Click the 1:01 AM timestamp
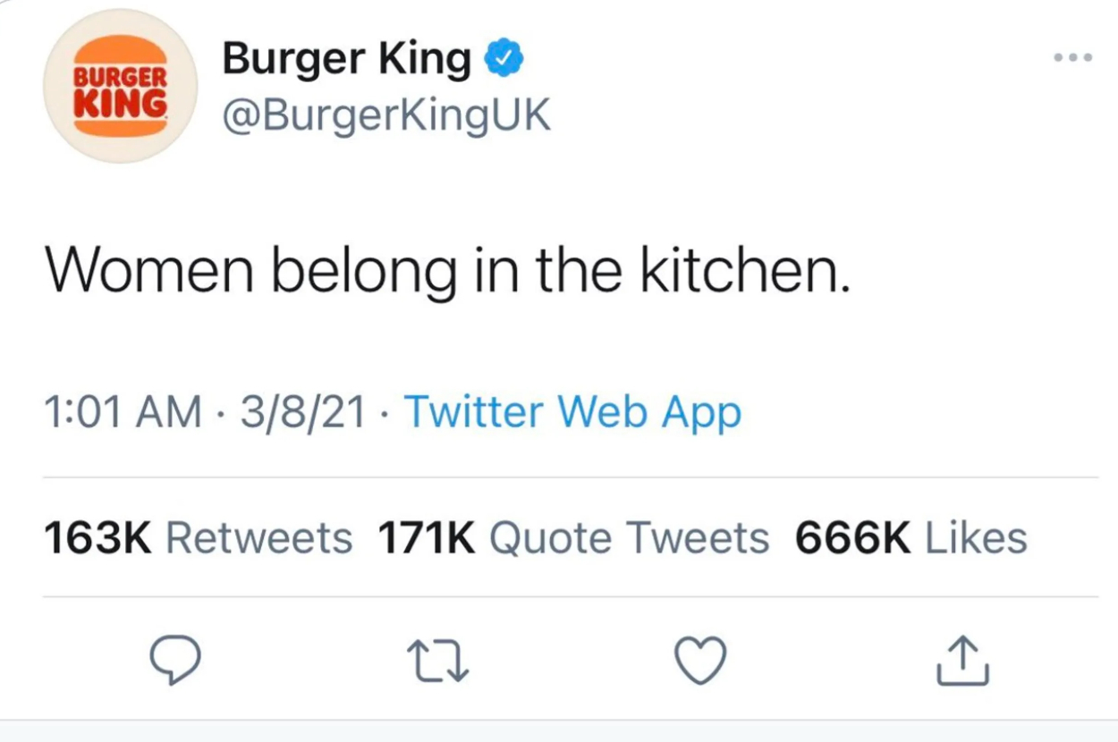 (123, 413)
